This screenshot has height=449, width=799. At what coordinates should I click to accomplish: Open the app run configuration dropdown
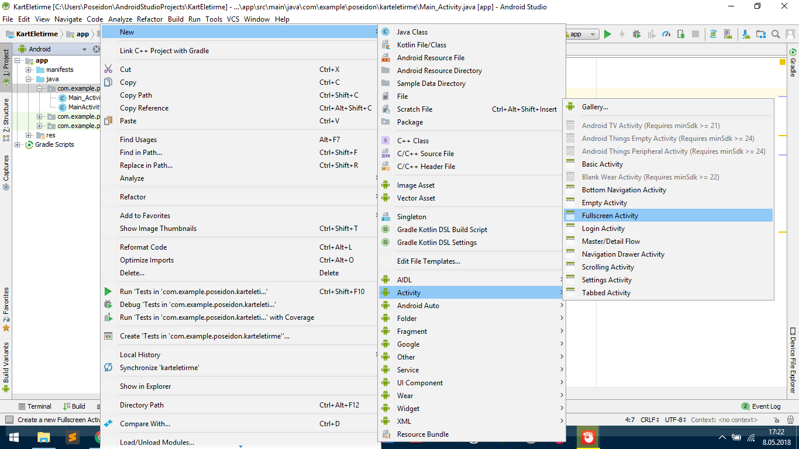click(x=581, y=34)
